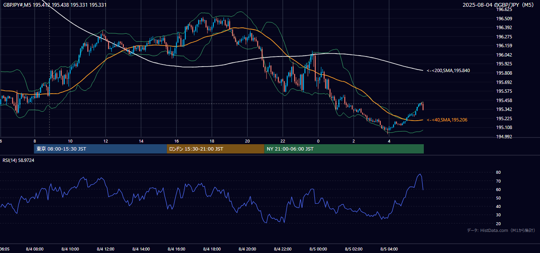Click the 東京 08:00-15:30 JST session bar
540x253 pixels.
click(x=101, y=149)
